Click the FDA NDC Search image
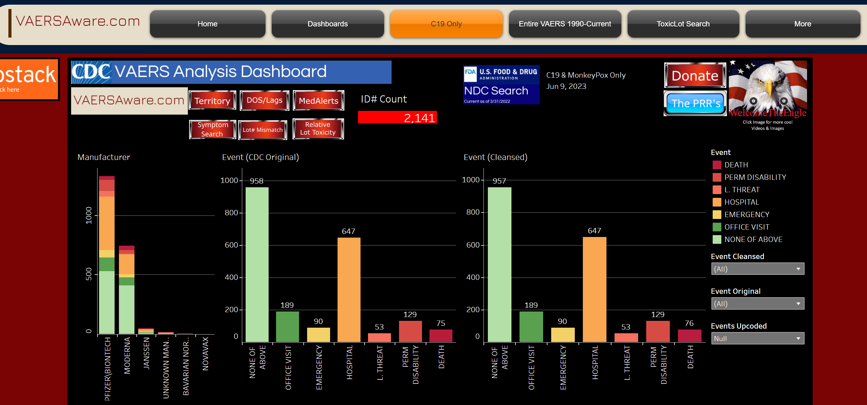Image resolution: width=867 pixels, height=405 pixels. pos(501,85)
